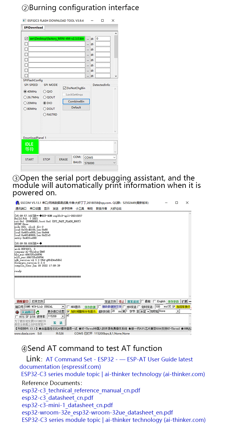Screen dimensions: 230x432
Task: Open the esp32-c3_datasheet_cn.pdf link
Action: pos(57,398)
